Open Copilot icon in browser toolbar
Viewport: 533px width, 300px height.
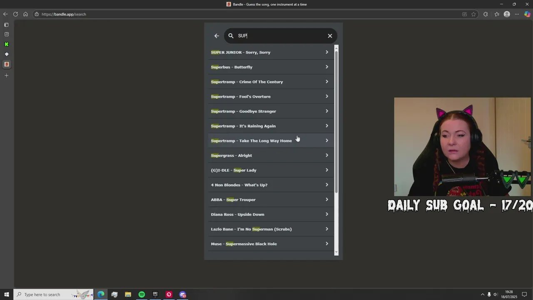[x=527, y=14]
